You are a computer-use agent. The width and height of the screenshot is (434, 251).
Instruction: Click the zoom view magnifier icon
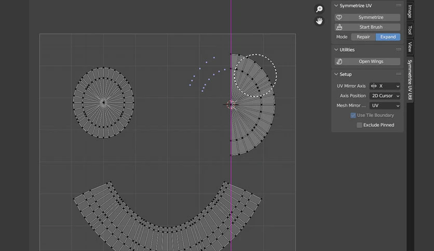[x=319, y=9]
